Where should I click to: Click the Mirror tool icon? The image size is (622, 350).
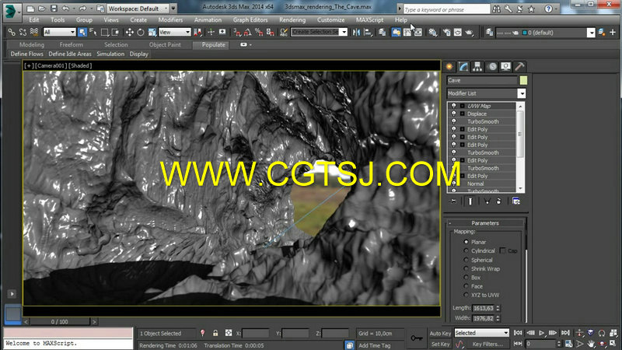click(x=356, y=33)
